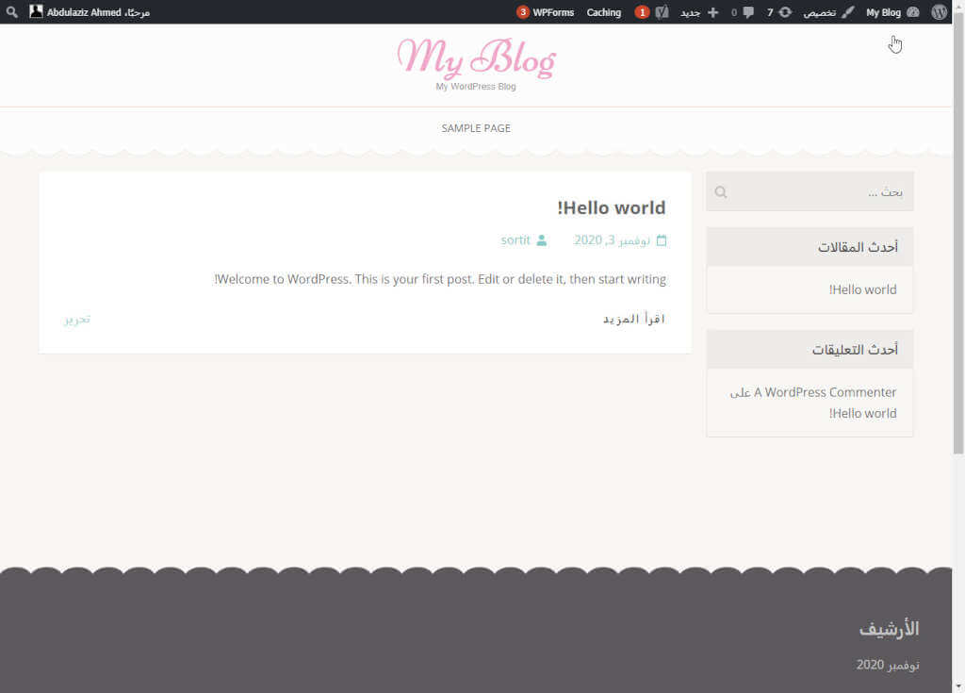This screenshot has width=965, height=693.
Task: Click the calendar icon beside post date
Action: (662, 240)
